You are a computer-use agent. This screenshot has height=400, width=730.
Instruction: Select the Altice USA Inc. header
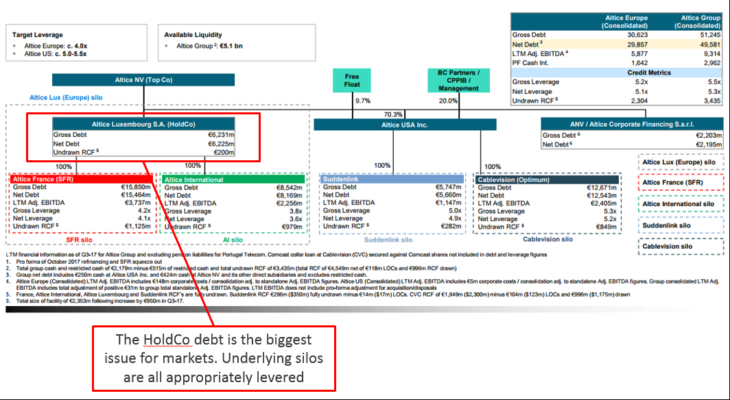click(405, 125)
